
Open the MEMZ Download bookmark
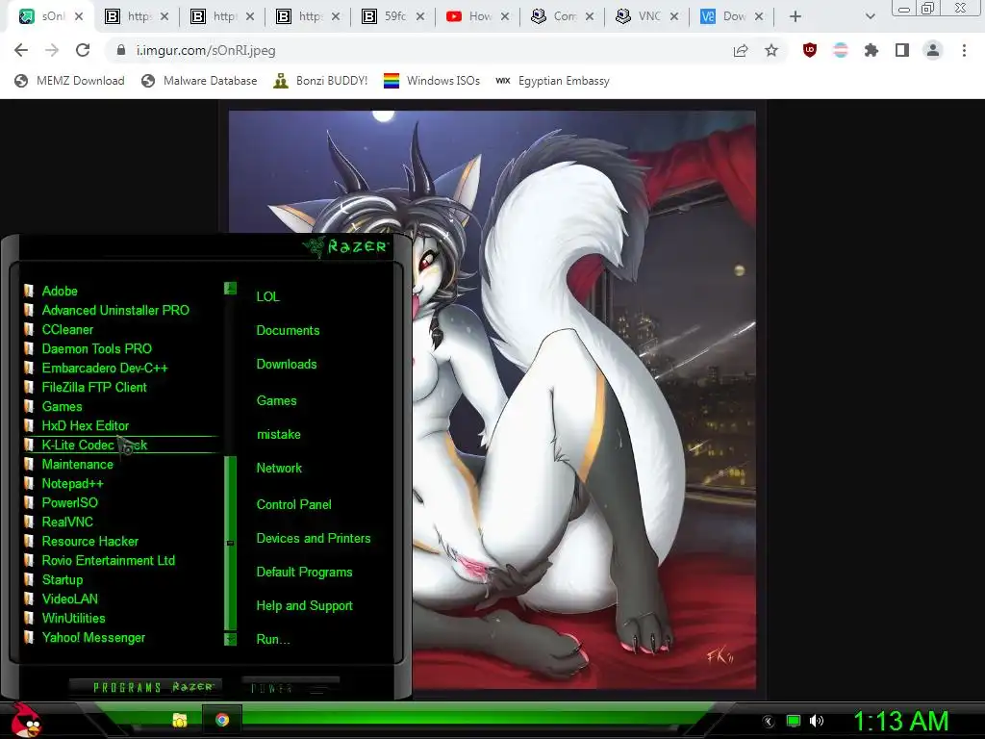point(69,81)
